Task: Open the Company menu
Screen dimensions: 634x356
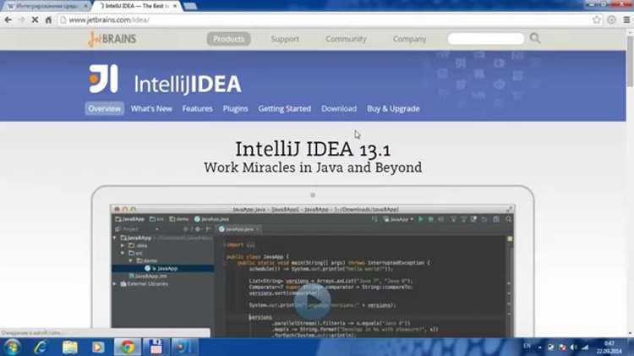Action: (410, 39)
